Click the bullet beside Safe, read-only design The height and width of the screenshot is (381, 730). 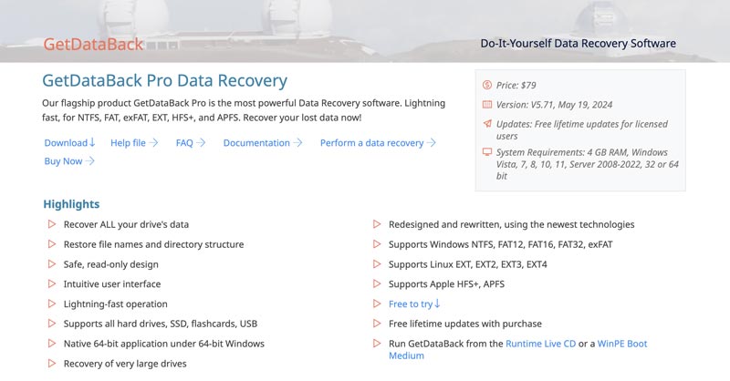tap(52, 263)
